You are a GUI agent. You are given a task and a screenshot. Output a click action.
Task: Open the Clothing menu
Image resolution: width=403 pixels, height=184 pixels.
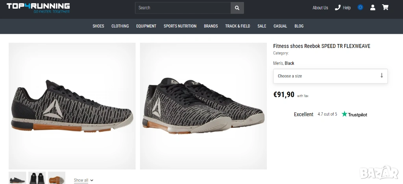click(x=120, y=26)
